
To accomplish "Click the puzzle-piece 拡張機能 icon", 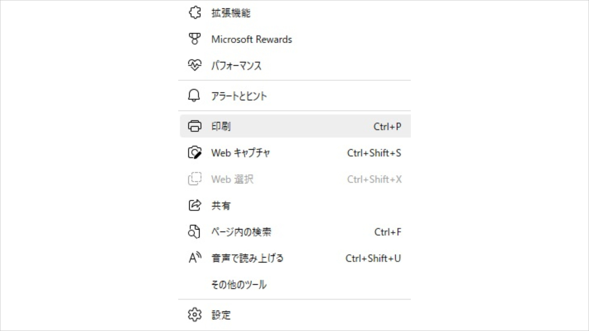I will pyautogui.click(x=195, y=13).
